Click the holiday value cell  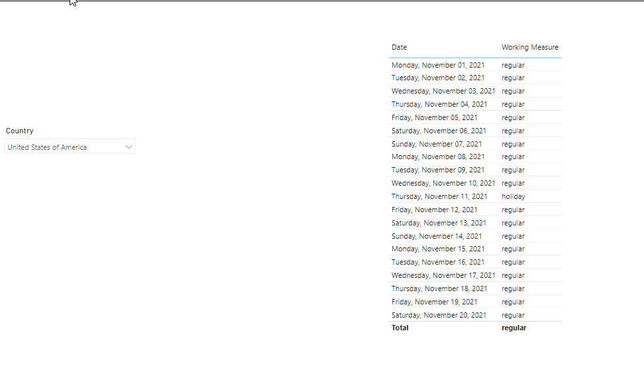click(513, 196)
